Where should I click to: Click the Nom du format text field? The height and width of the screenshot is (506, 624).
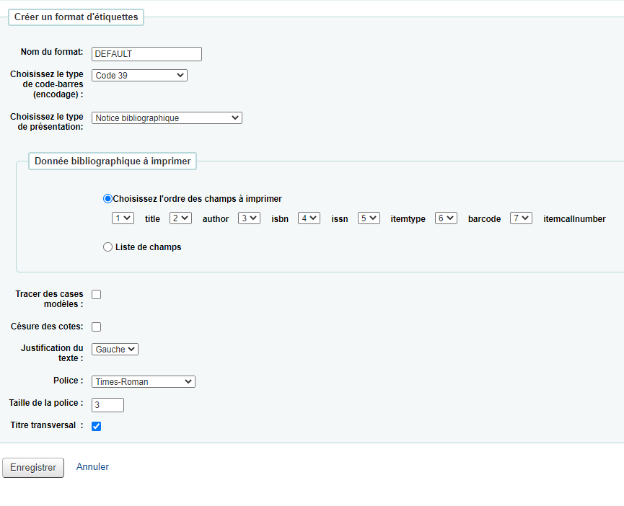click(x=146, y=54)
